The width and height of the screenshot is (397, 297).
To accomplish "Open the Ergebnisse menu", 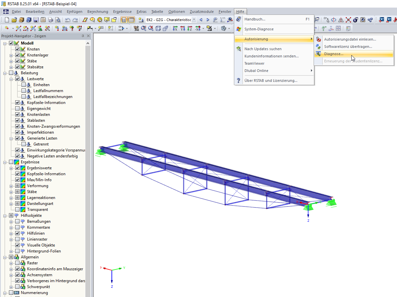I will [122, 12].
